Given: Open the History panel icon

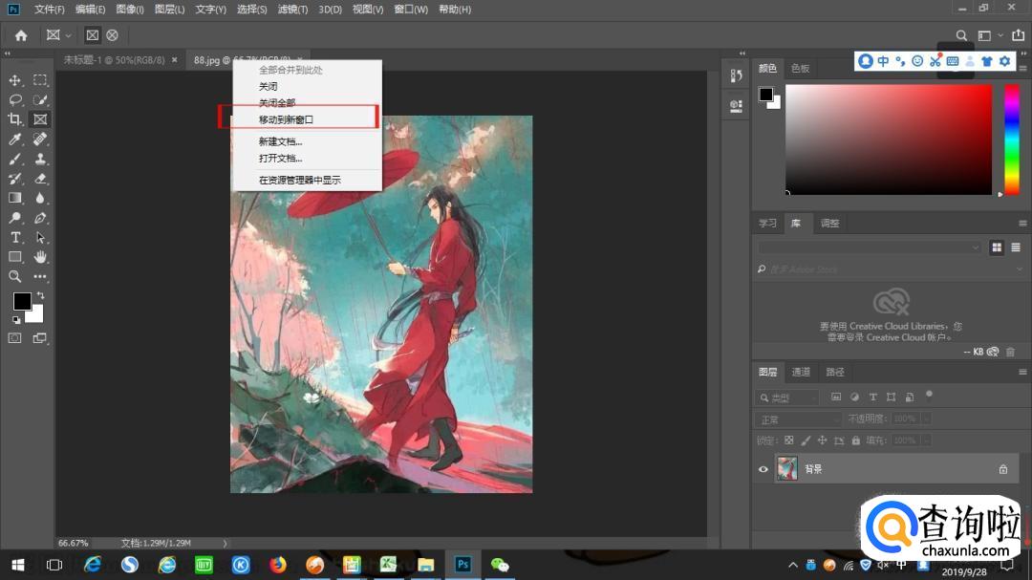Looking at the screenshot, I should coord(737,75).
